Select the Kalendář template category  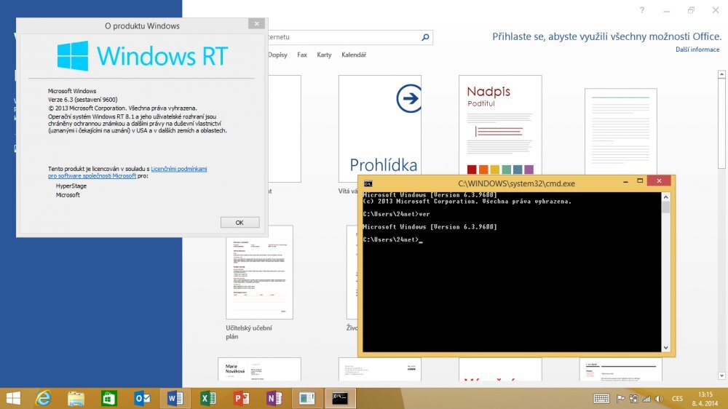coord(354,55)
